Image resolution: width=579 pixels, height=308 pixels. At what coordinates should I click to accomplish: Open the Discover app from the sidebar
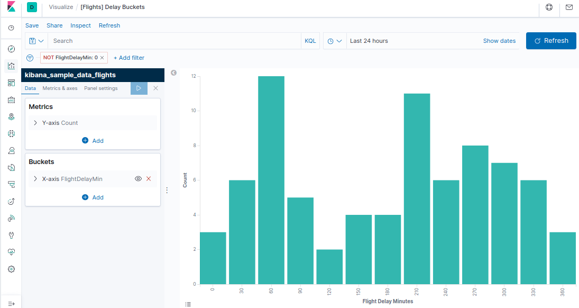(11, 49)
